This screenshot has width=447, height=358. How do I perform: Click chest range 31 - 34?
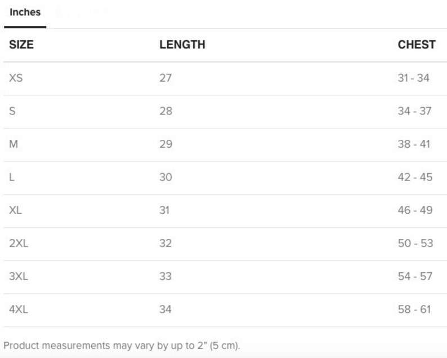tap(413, 78)
